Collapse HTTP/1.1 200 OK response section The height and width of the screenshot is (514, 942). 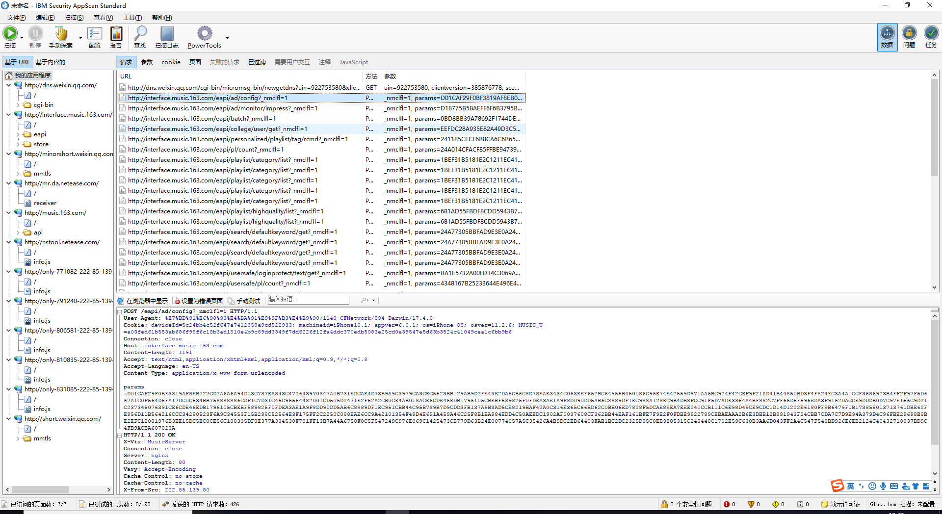[120, 435]
